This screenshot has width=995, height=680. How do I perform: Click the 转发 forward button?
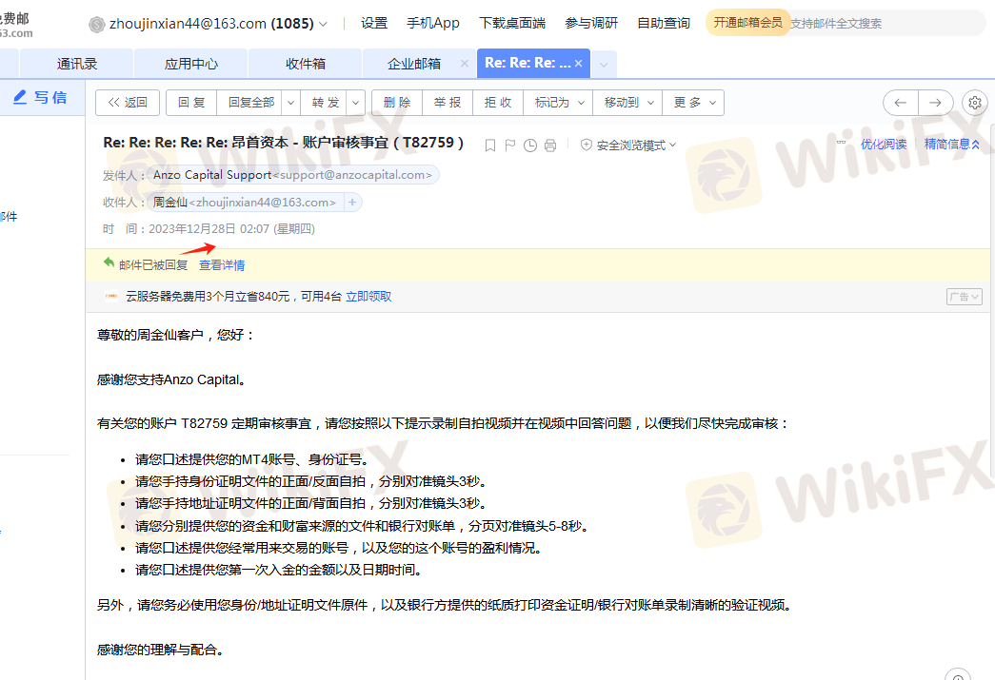click(326, 103)
